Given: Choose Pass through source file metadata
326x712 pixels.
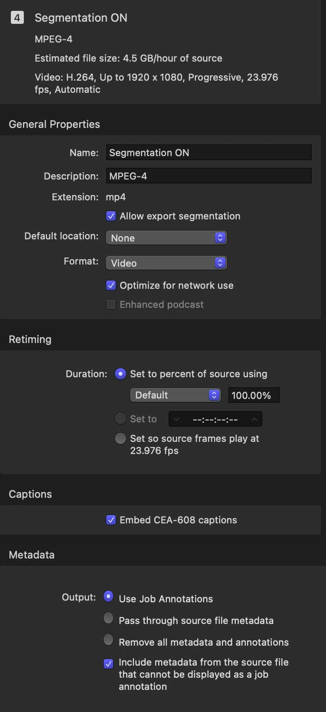Looking at the screenshot, I should coord(108,618).
